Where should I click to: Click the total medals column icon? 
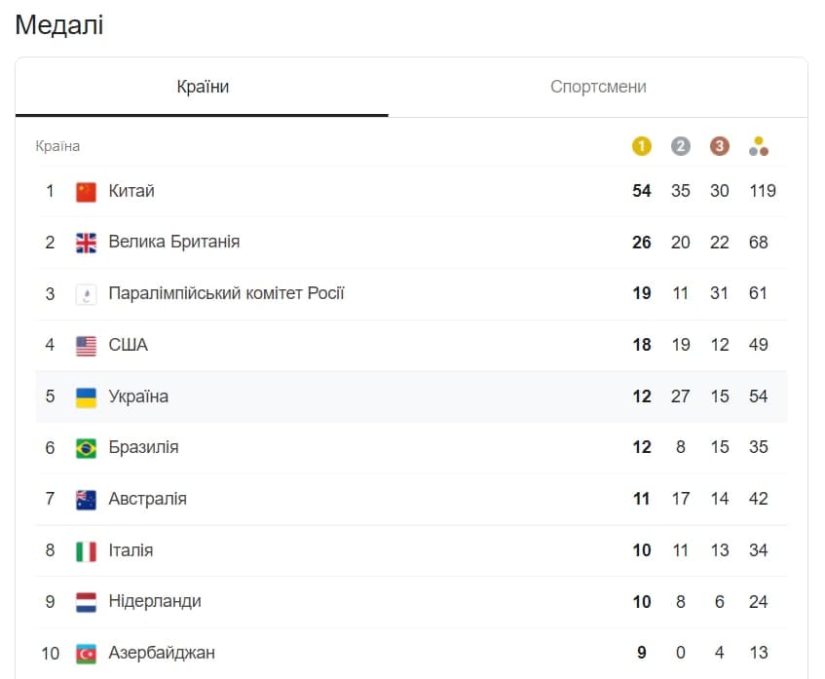(759, 146)
